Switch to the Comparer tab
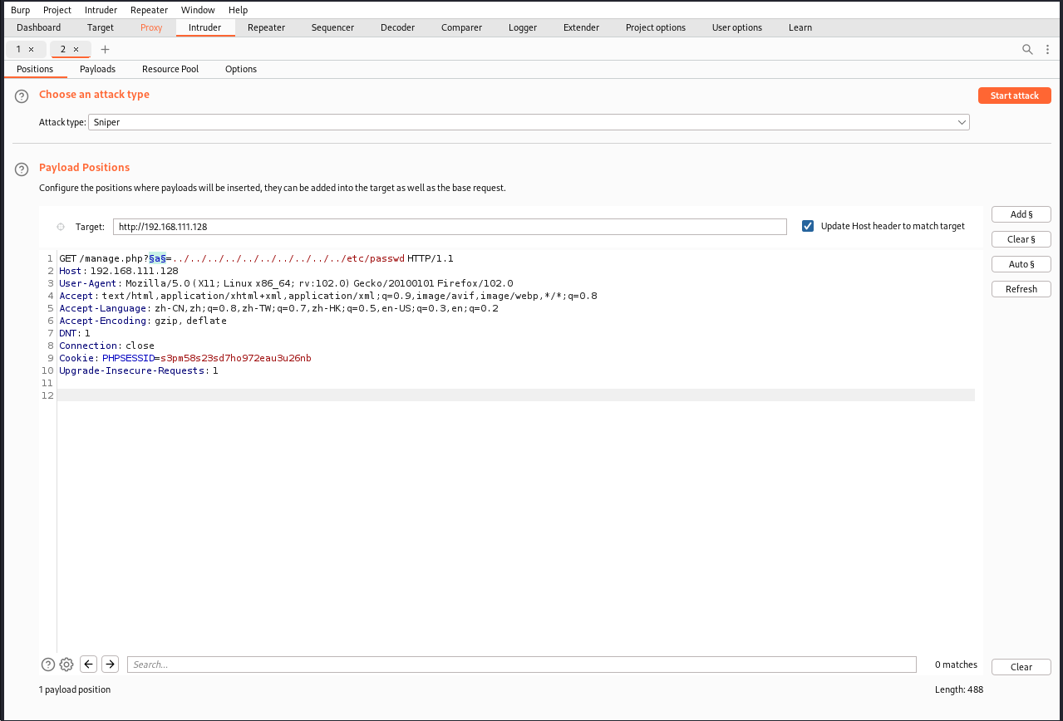This screenshot has width=1063, height=721. pyautogui.click(x=461, y=27)
